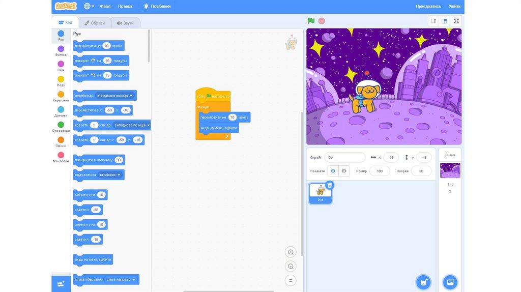This screenshot has width=521, height=292.
Task: Open the add extension button
Action: 61,284
